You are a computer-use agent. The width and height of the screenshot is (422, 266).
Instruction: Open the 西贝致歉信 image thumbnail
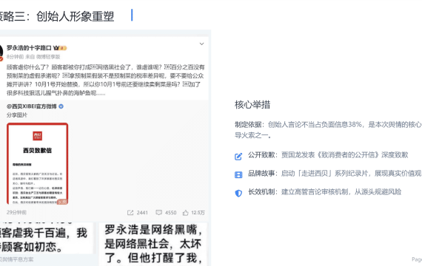38,163
